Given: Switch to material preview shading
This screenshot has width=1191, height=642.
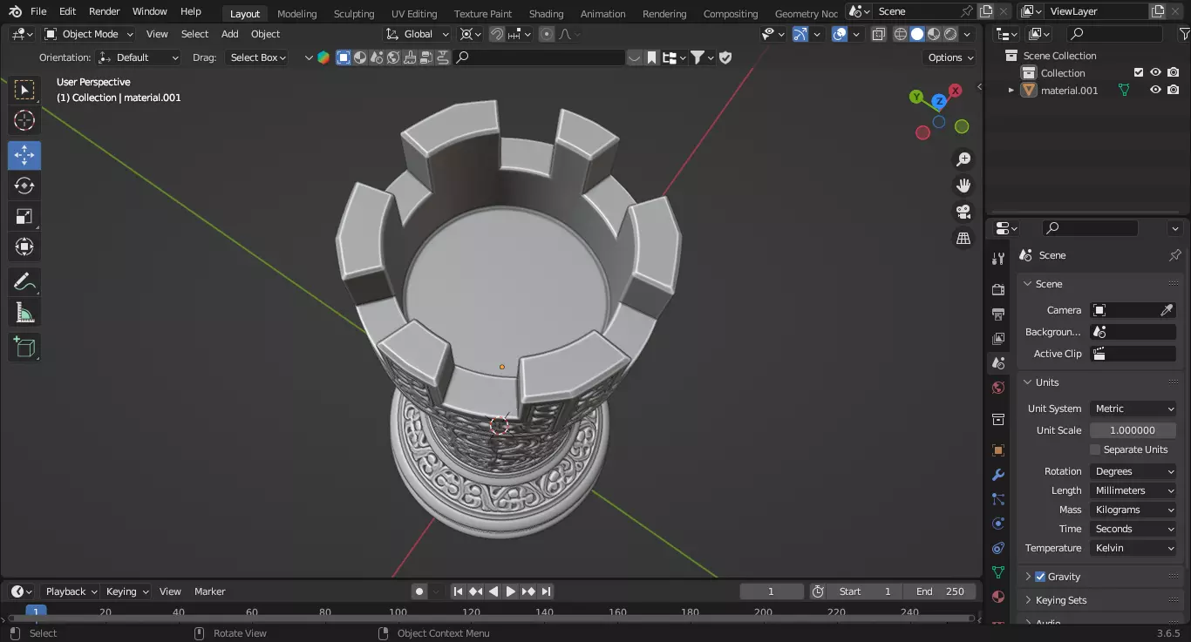Looking at the screenshot, I should tap(934, 34).
